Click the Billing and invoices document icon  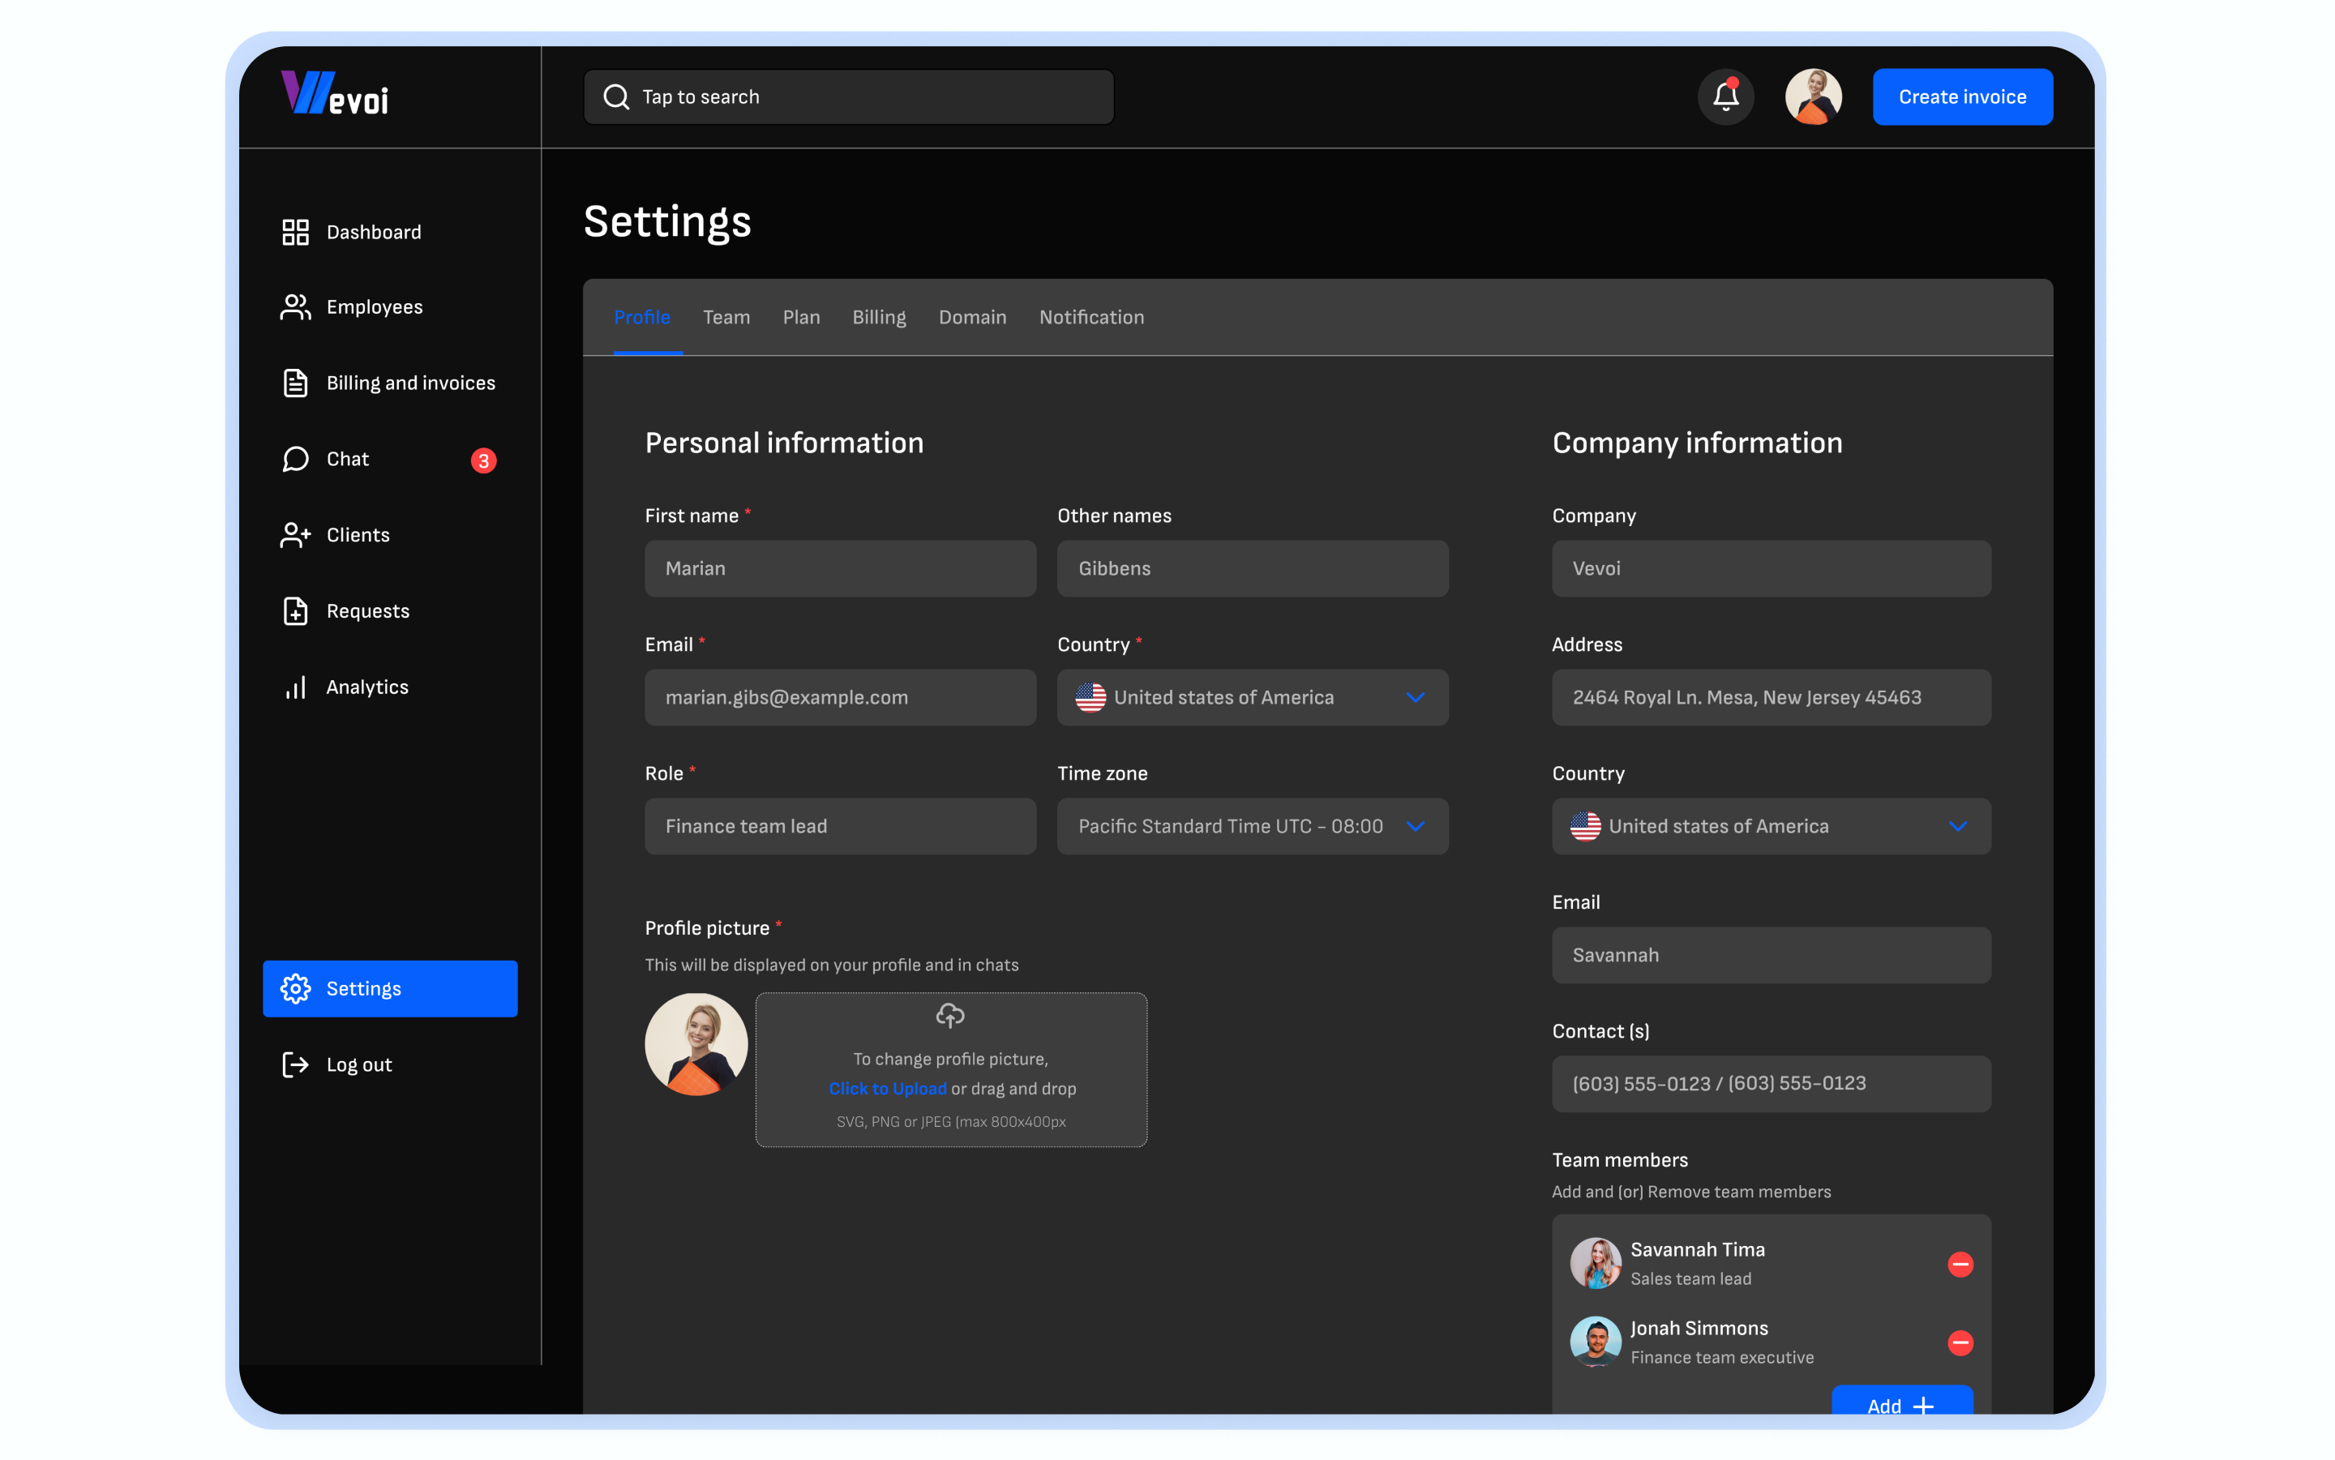coord(295,383)
